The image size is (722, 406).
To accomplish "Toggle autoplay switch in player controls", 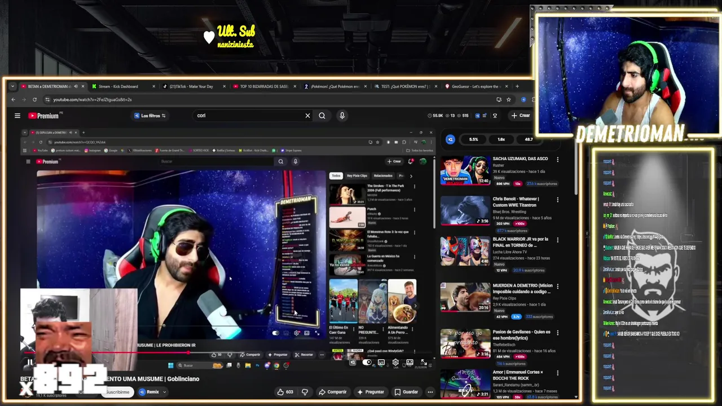I will [367, 363].
